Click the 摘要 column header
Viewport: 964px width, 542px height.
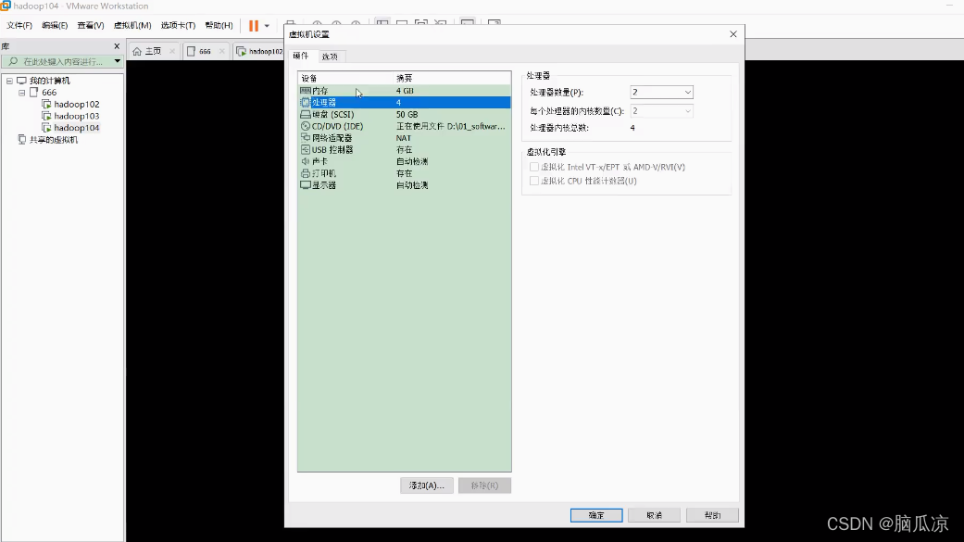click(x=452, y=78)
